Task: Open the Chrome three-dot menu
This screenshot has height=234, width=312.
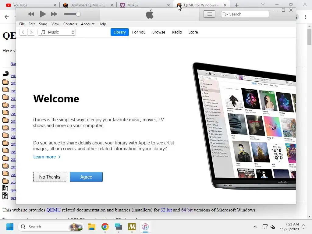Action: tap(305, 17)
